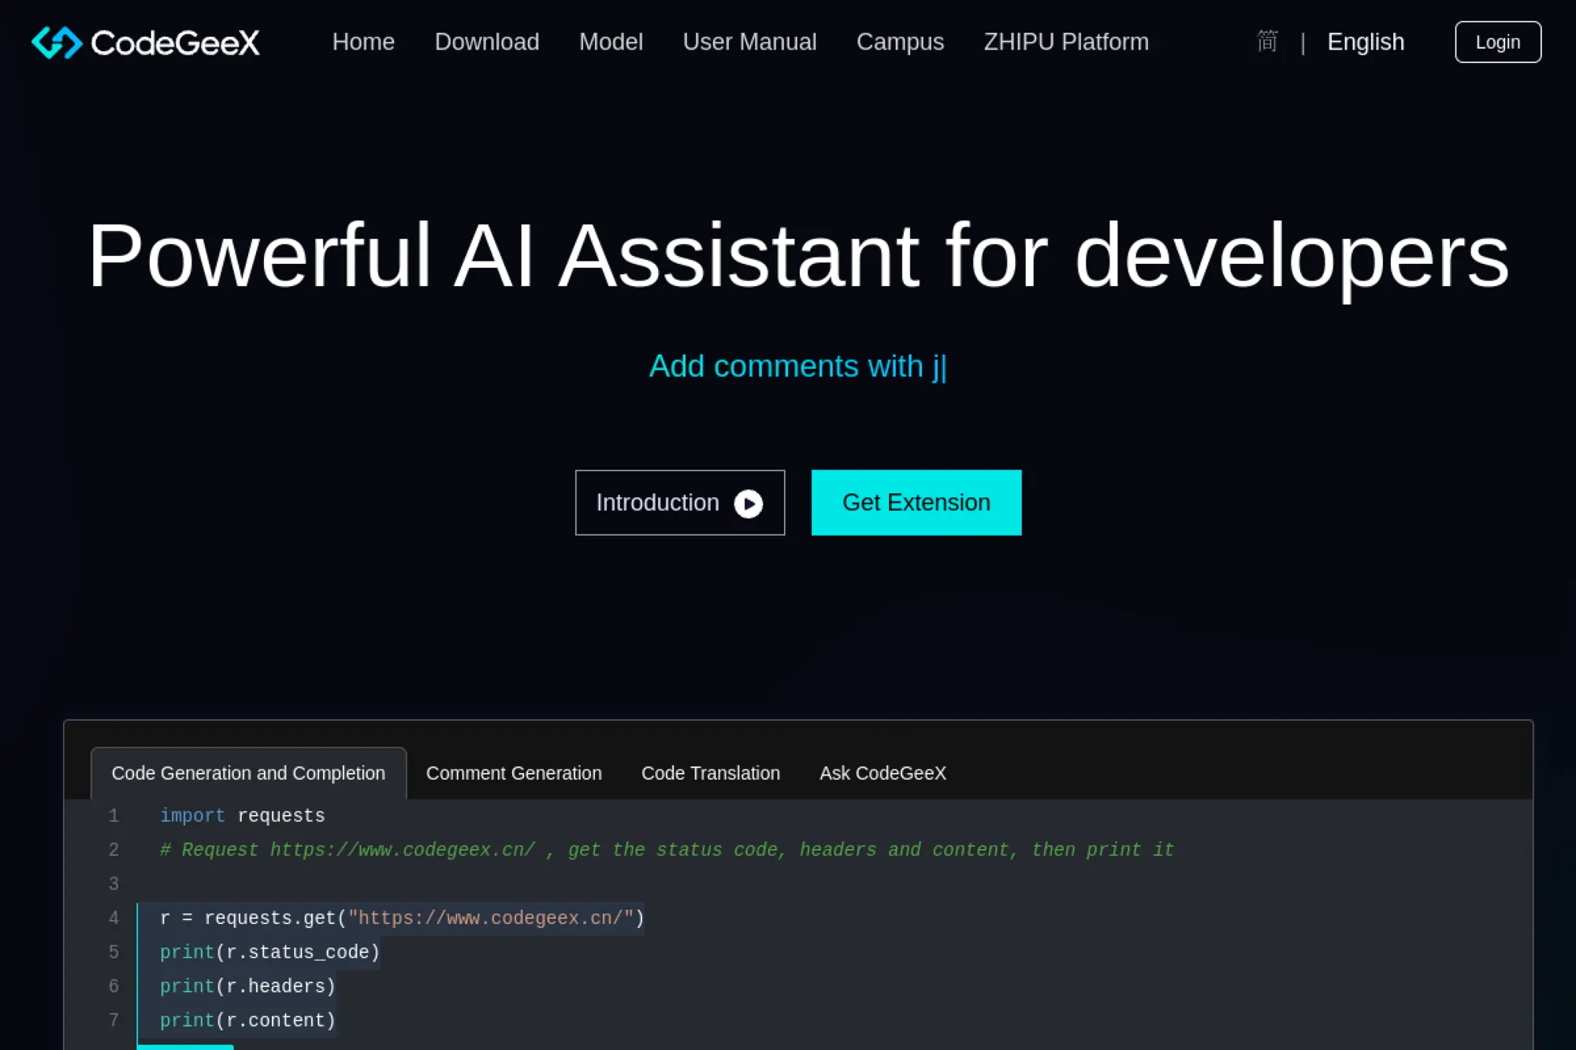Screen dimensions: 1576x1050
Task: Switch language to simplified Chinese character
Action: click(1267, 42)
